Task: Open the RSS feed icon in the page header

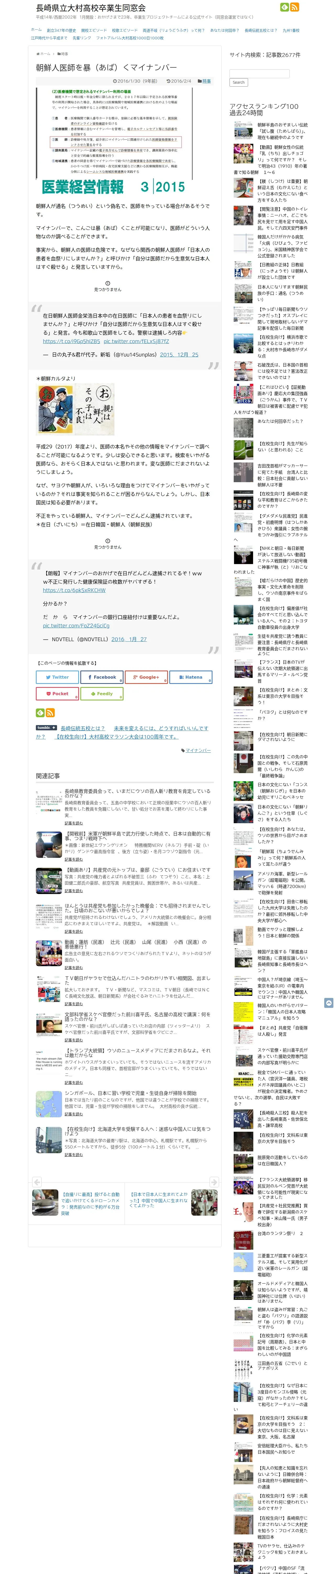Action: pyautogui.click(x=295, y=7)
